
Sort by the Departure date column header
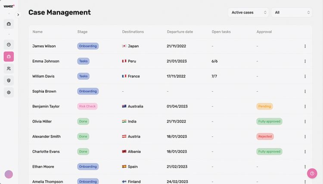pos(180,32)
